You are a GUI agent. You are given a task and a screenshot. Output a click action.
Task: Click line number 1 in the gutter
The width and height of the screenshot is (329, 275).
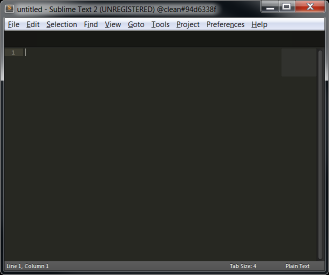[13, 52]
